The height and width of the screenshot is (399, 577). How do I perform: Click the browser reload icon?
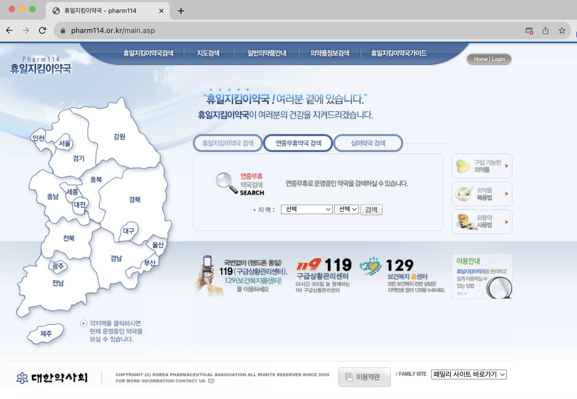(43, 31)
